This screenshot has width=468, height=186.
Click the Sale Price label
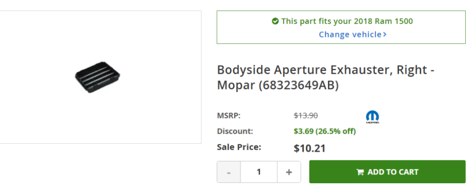click(239, 147)
